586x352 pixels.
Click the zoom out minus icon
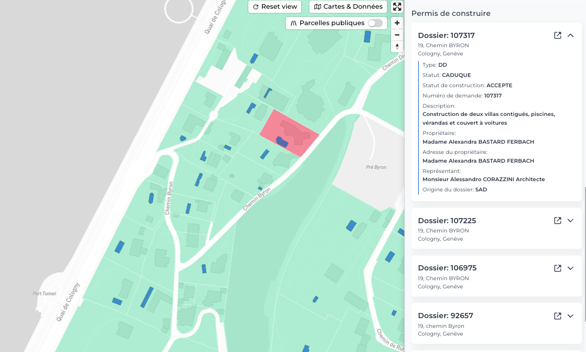tap(397, 34)
